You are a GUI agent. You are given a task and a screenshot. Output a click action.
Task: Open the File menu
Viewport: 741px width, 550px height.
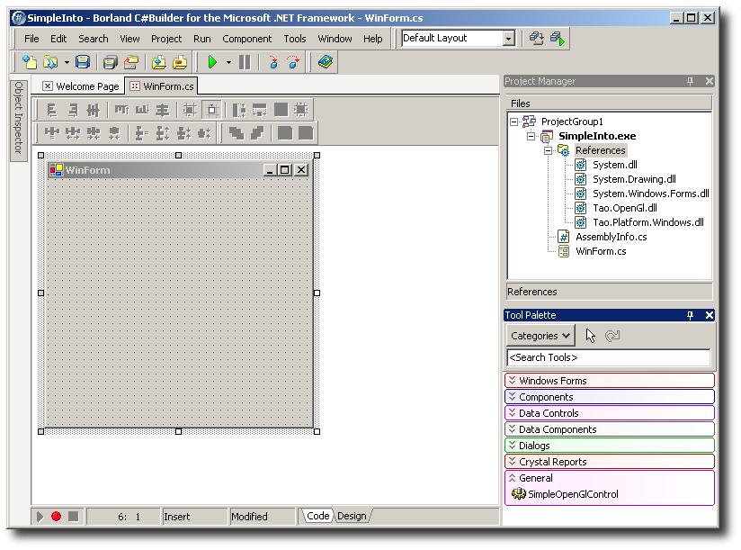[31, 39]
